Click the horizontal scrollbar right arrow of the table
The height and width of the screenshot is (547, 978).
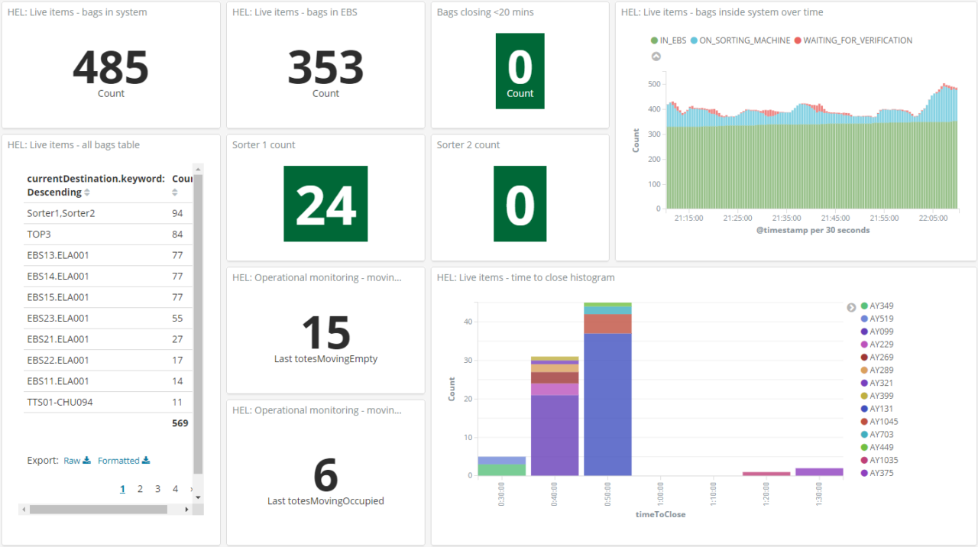[x=187, y=509]
